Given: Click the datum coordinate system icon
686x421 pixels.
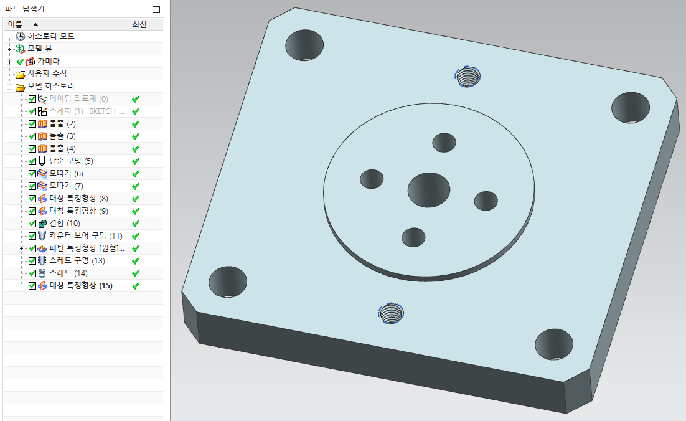Looking at the screenshot, I should (42, 99).
